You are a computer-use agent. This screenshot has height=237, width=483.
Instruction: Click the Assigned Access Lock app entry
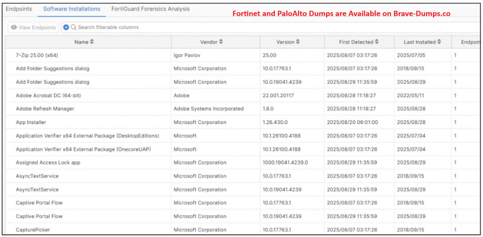pos(48,163)
